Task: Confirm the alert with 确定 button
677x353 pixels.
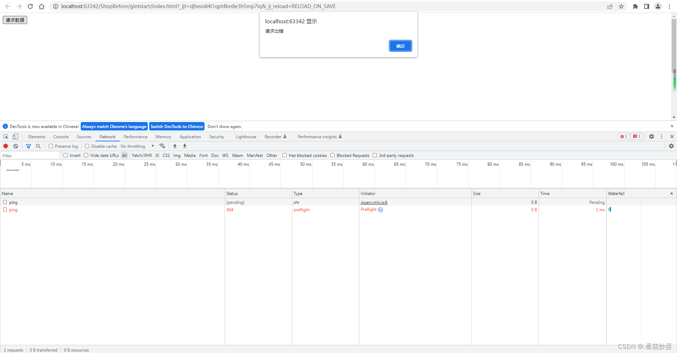Action: pos(401,46)
